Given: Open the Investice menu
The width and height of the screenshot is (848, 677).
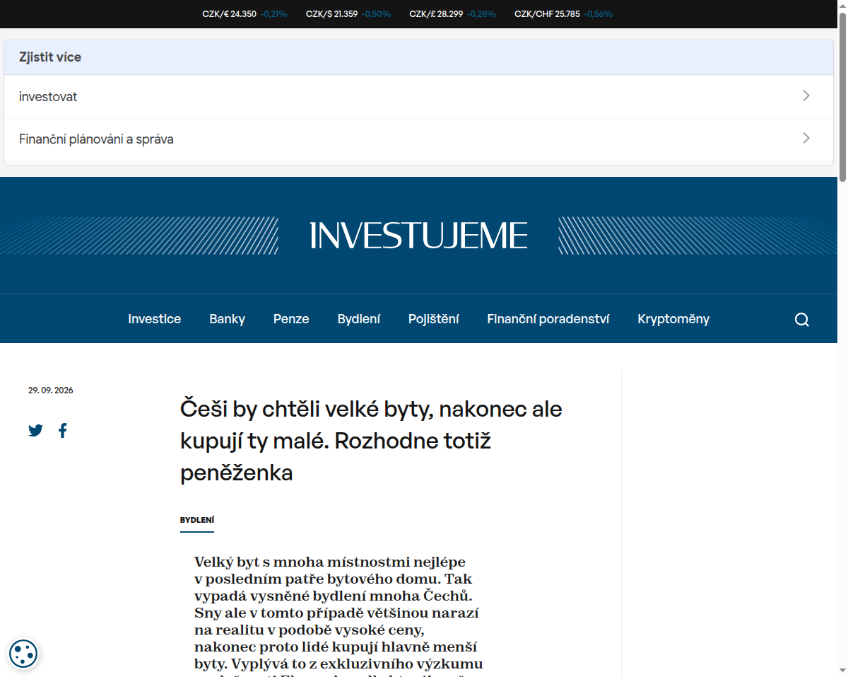Looking at the screenshot, I should point(155,319).
